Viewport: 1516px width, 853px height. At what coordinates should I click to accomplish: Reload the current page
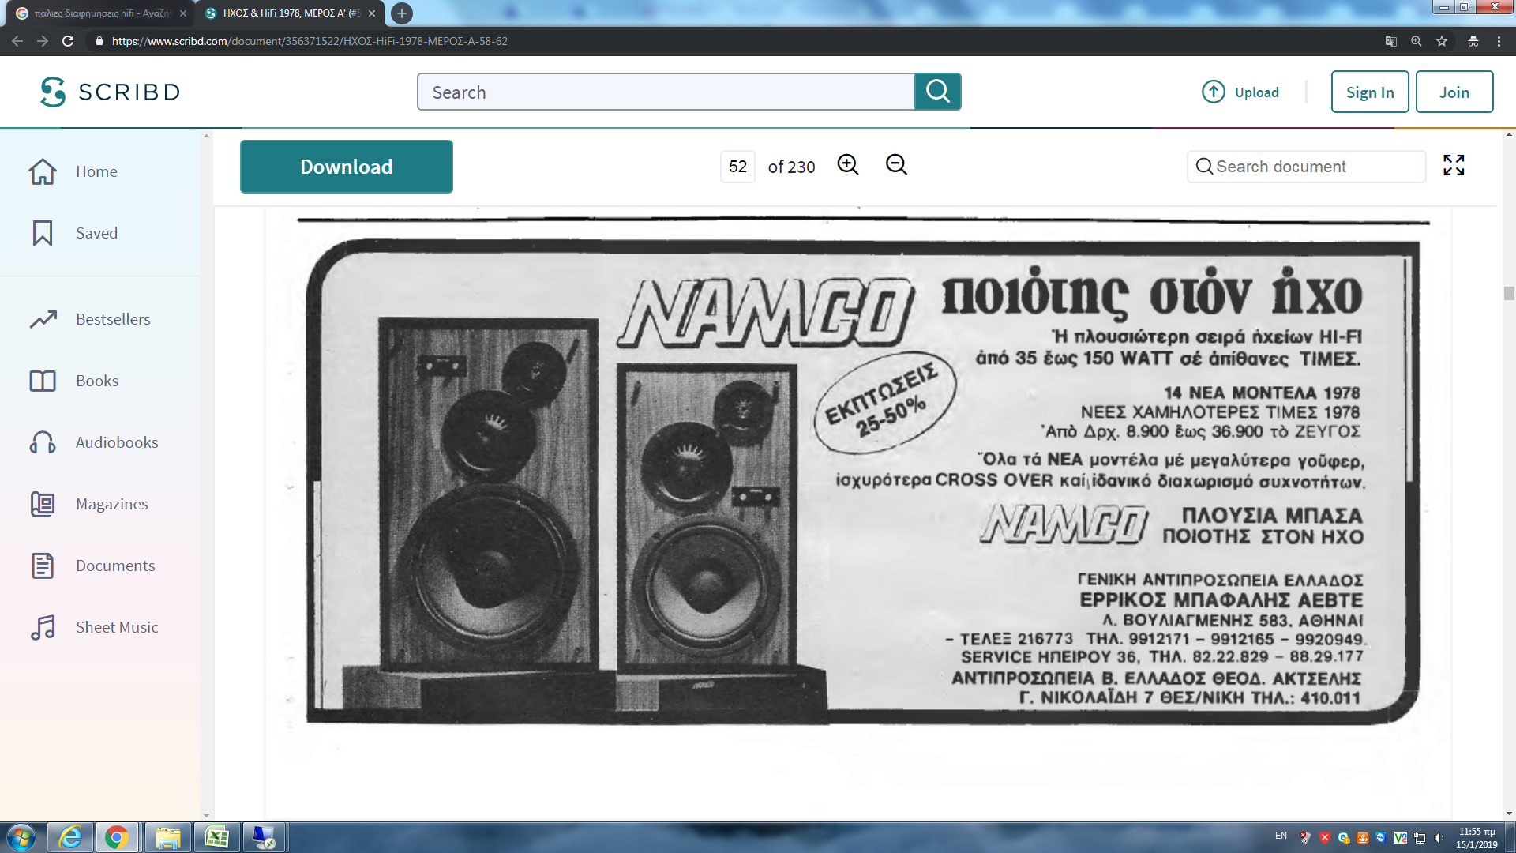68,41
